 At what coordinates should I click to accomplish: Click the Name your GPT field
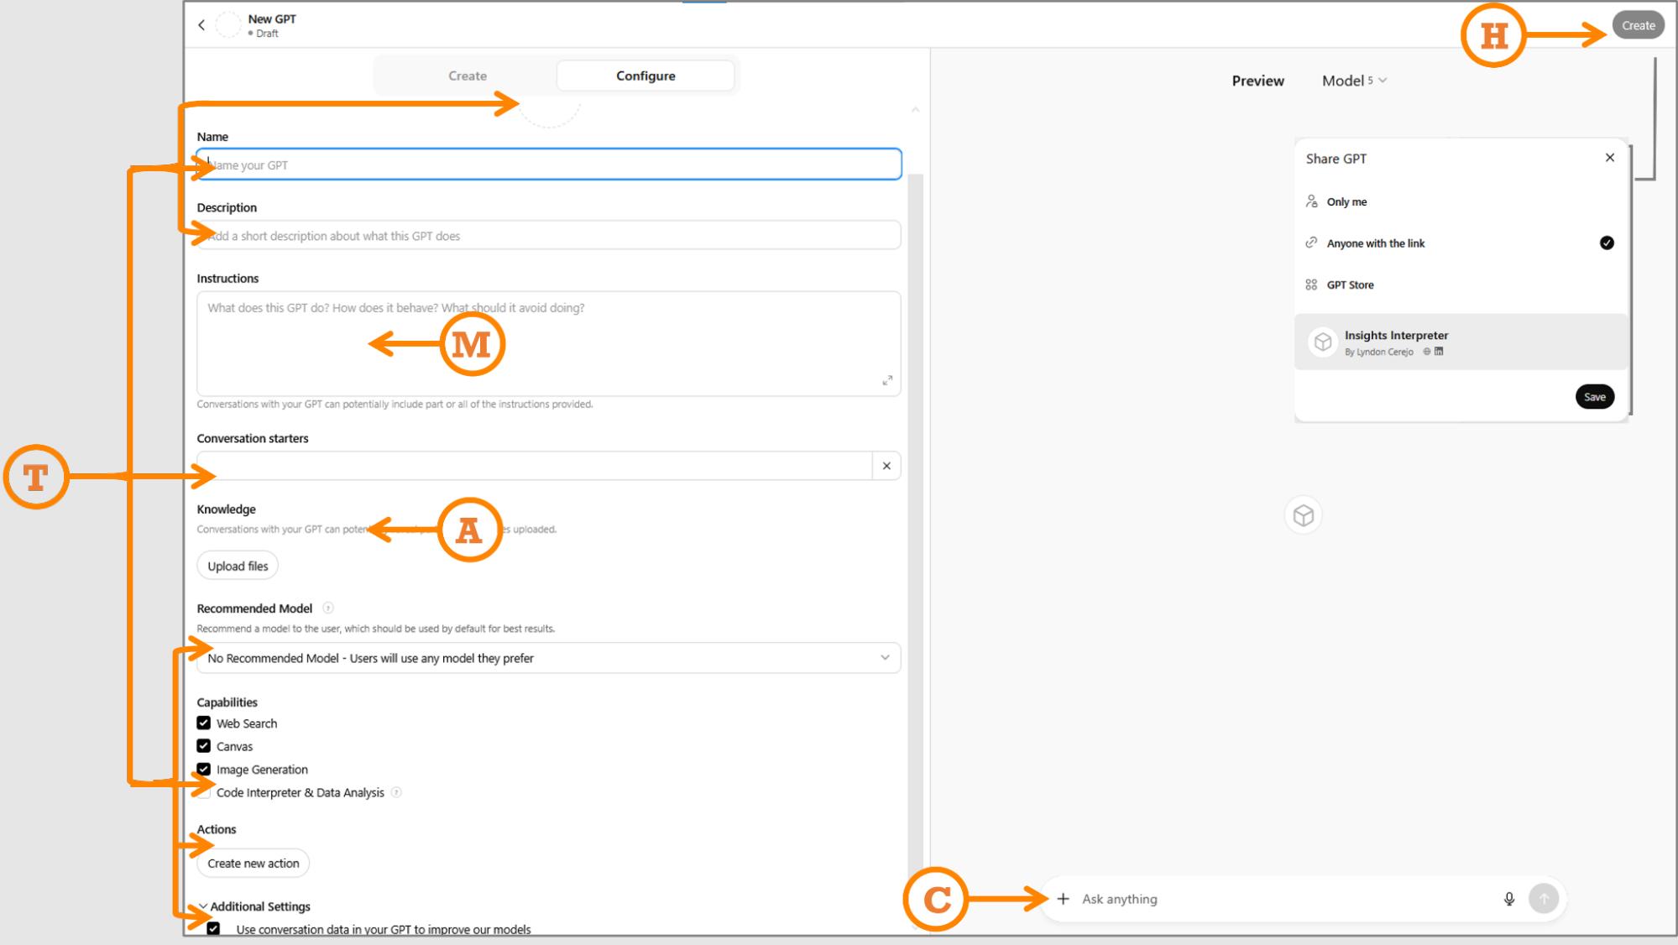[548, 164]
